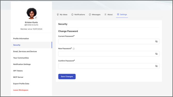Open Email, Services and Devices

click(31, 51)
